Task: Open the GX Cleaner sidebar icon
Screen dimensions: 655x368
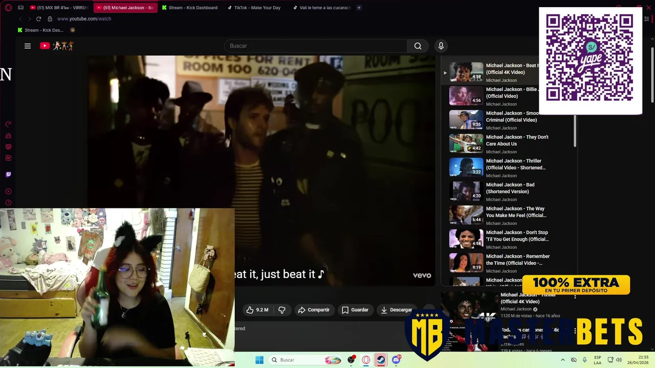Action: coord(8,135)
